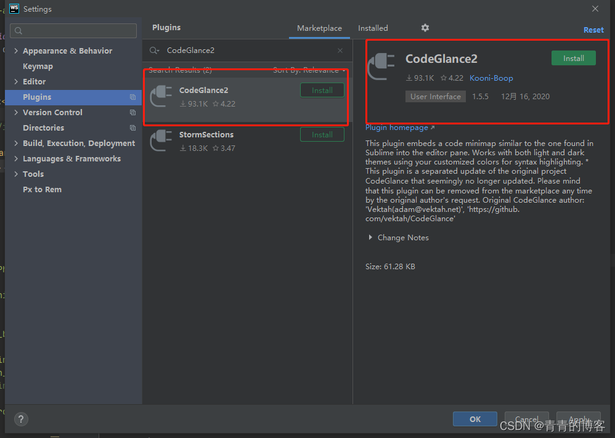Open the Kooni-Boop vendor link

pos(491,78)
